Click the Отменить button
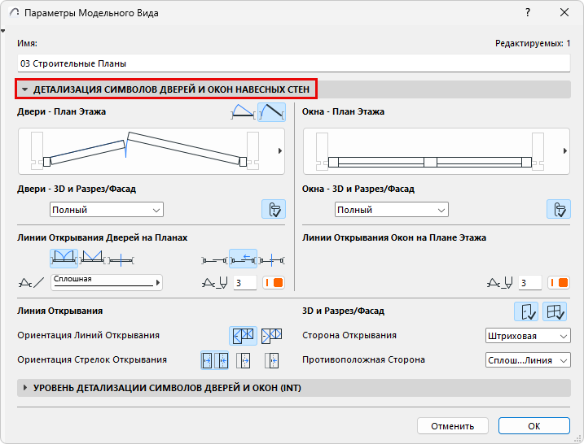584x444 pixels. coord(453,426)
